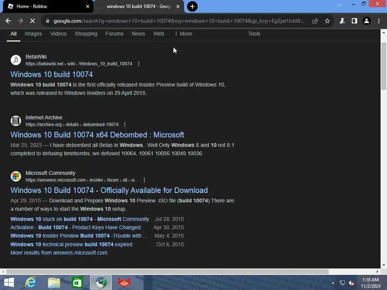Image resolution: width=387 pixels, height=290 pixels.
Task: Click the forward navigation arrow
Action: [20, 21]
